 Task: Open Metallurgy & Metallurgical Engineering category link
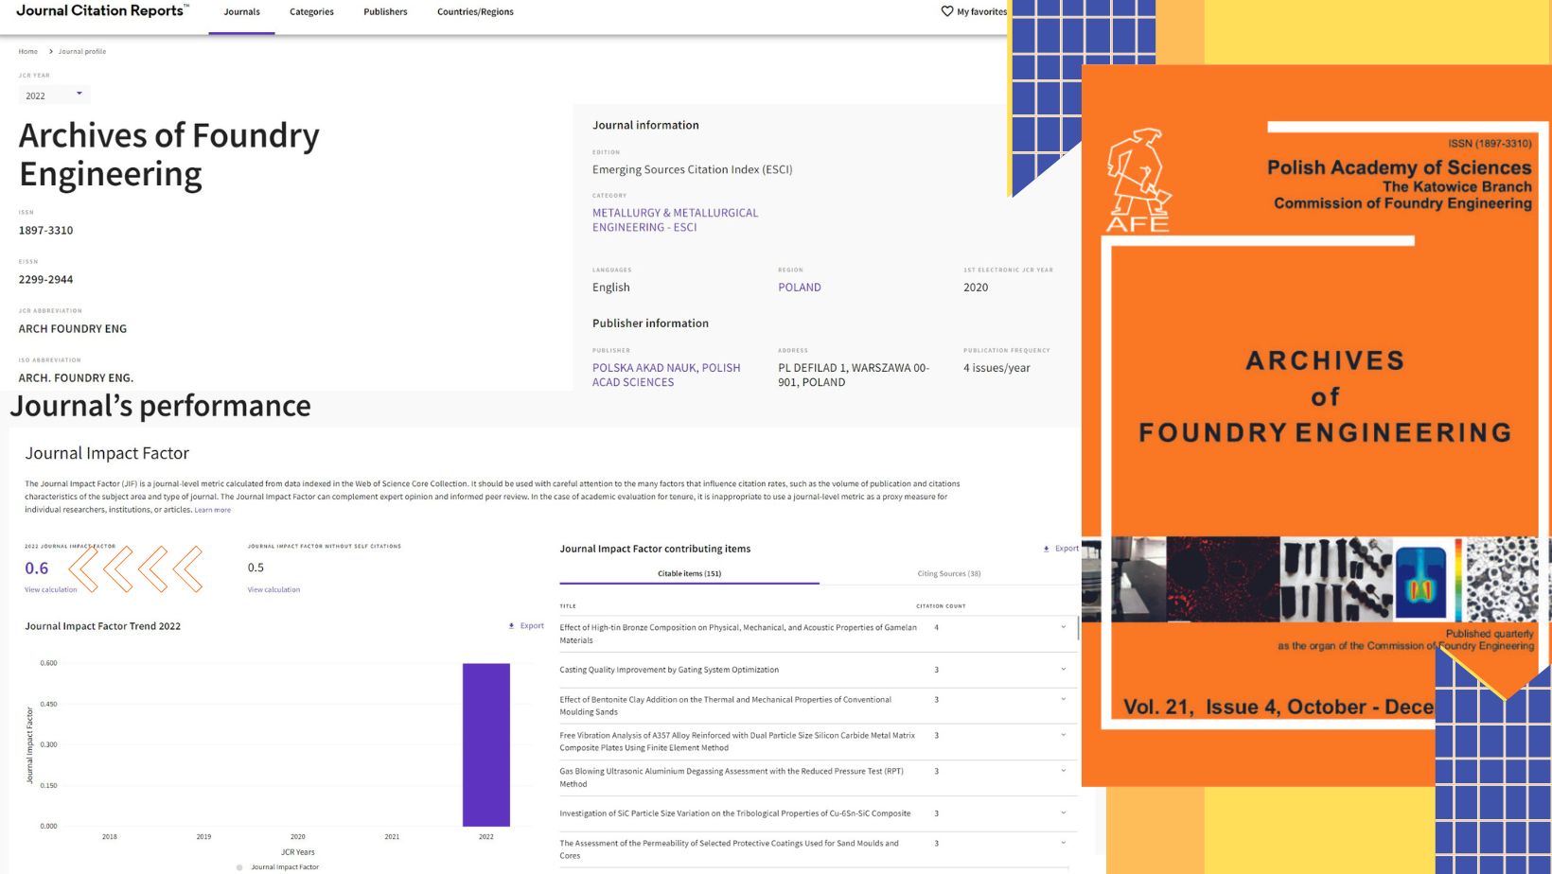675,219
